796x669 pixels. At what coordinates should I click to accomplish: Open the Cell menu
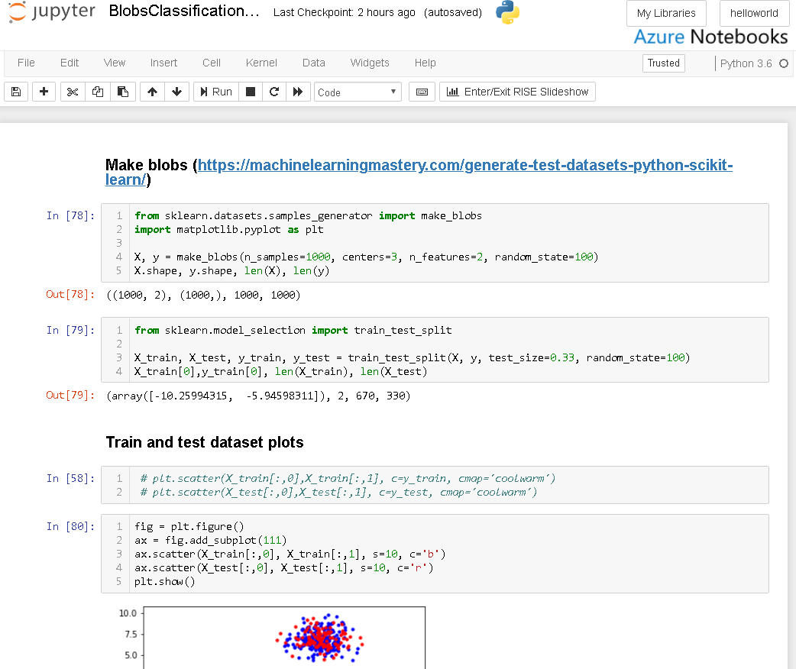(211, 63)
